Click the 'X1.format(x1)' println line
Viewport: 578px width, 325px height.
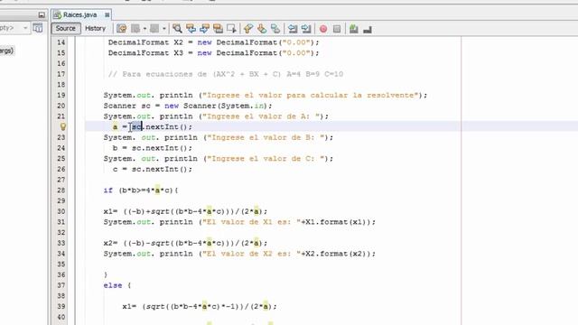pos(239,222)
